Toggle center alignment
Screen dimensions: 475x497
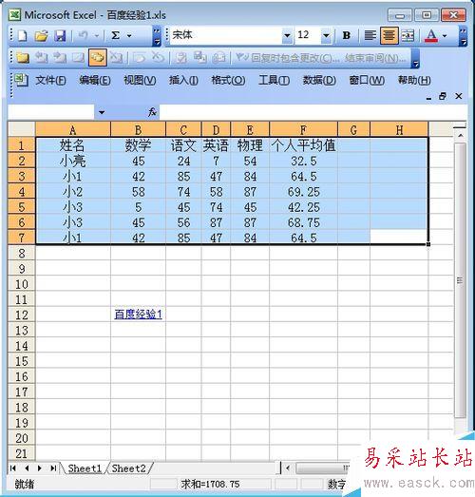(389, 35)
